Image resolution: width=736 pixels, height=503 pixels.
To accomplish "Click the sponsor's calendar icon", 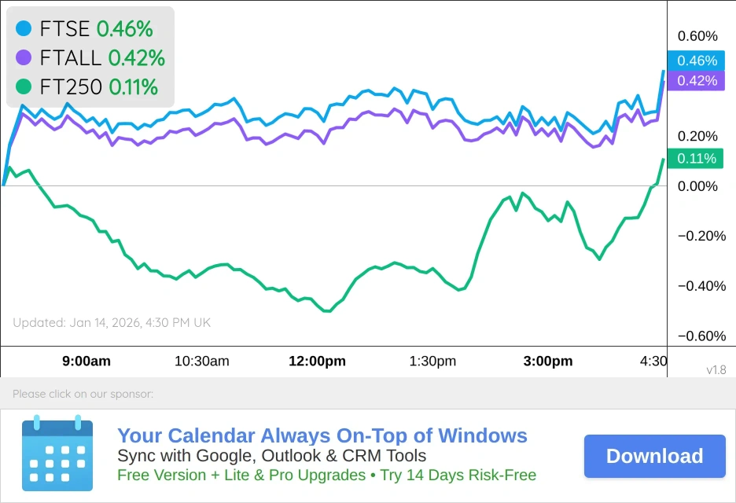I will (x=57, y=454).
